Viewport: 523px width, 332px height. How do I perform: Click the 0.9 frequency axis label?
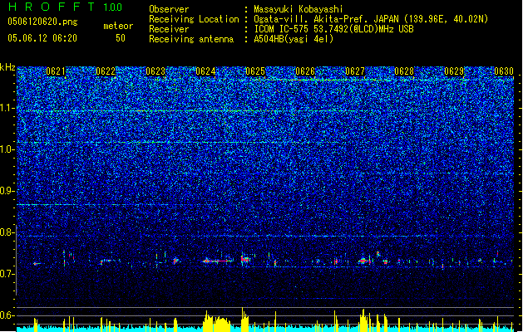[x=7, y=191]
